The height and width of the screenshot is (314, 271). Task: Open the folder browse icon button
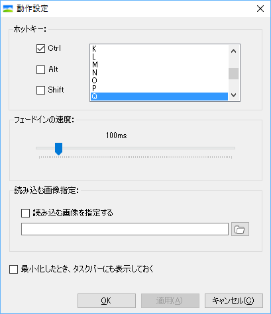(240, 229)
